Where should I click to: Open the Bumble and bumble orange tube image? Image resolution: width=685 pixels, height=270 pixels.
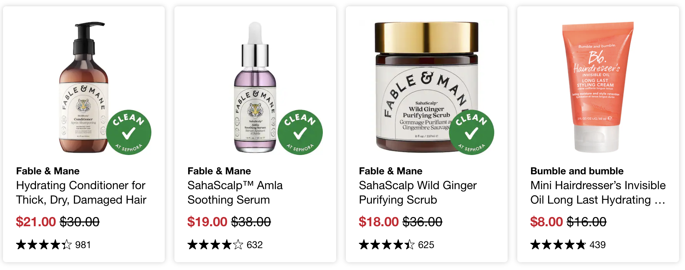(597, 87)
